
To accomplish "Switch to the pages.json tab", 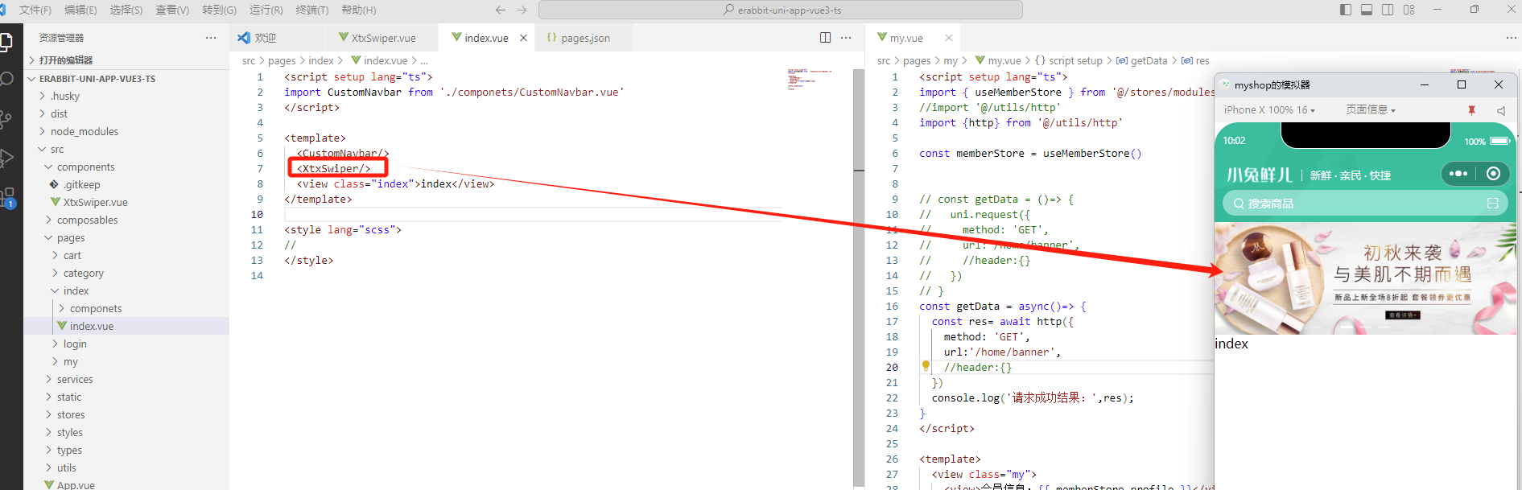I will (585, 38).
